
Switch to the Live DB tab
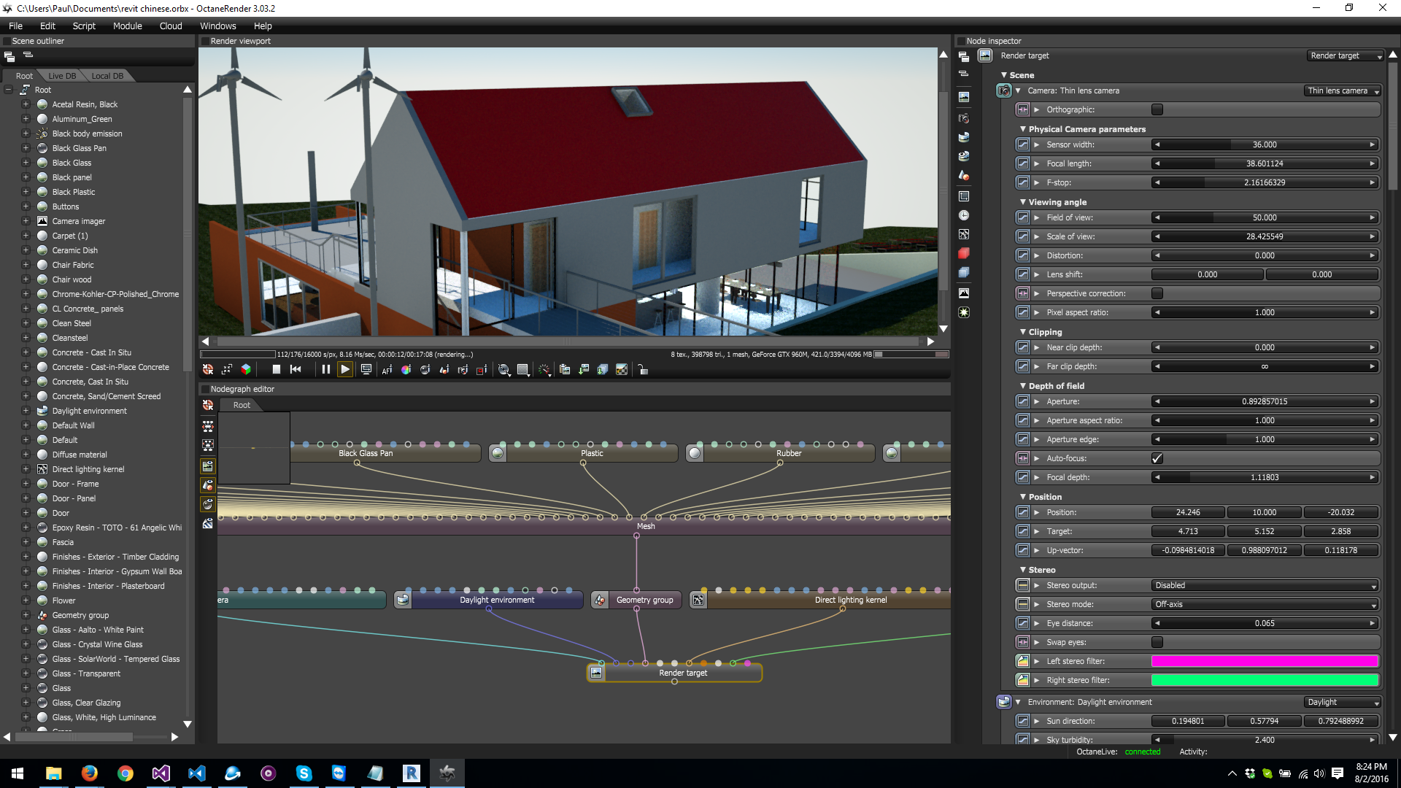pos(62,76)
